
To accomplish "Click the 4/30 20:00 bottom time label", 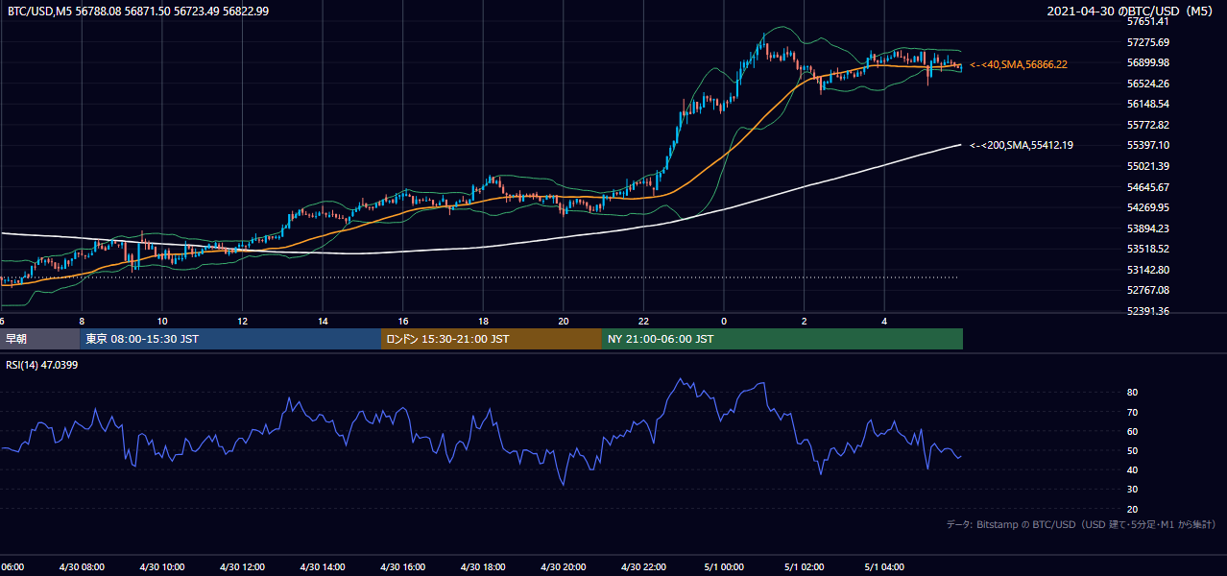I will (x=563, y=566).
